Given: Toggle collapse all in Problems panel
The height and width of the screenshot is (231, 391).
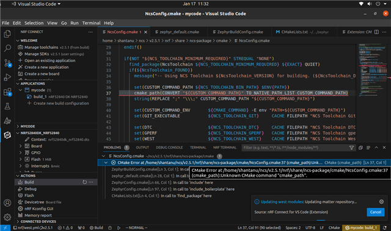Looking at the screenshot, I should tap(360, 147).
